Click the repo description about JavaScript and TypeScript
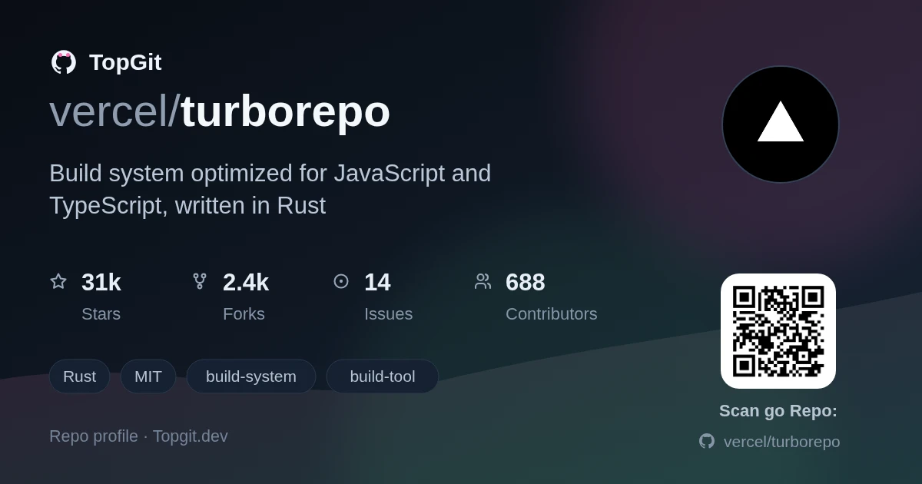This screenshot has width=922, height=484. [270, 189]
